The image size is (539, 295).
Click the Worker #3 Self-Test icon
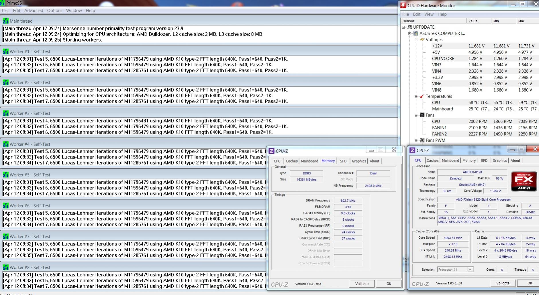click(x=5, y=113)
